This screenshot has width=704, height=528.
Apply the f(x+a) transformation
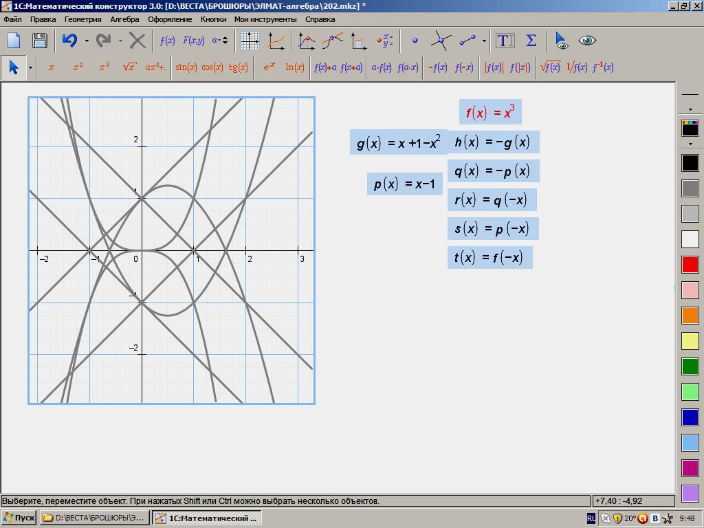click(351, 67)
